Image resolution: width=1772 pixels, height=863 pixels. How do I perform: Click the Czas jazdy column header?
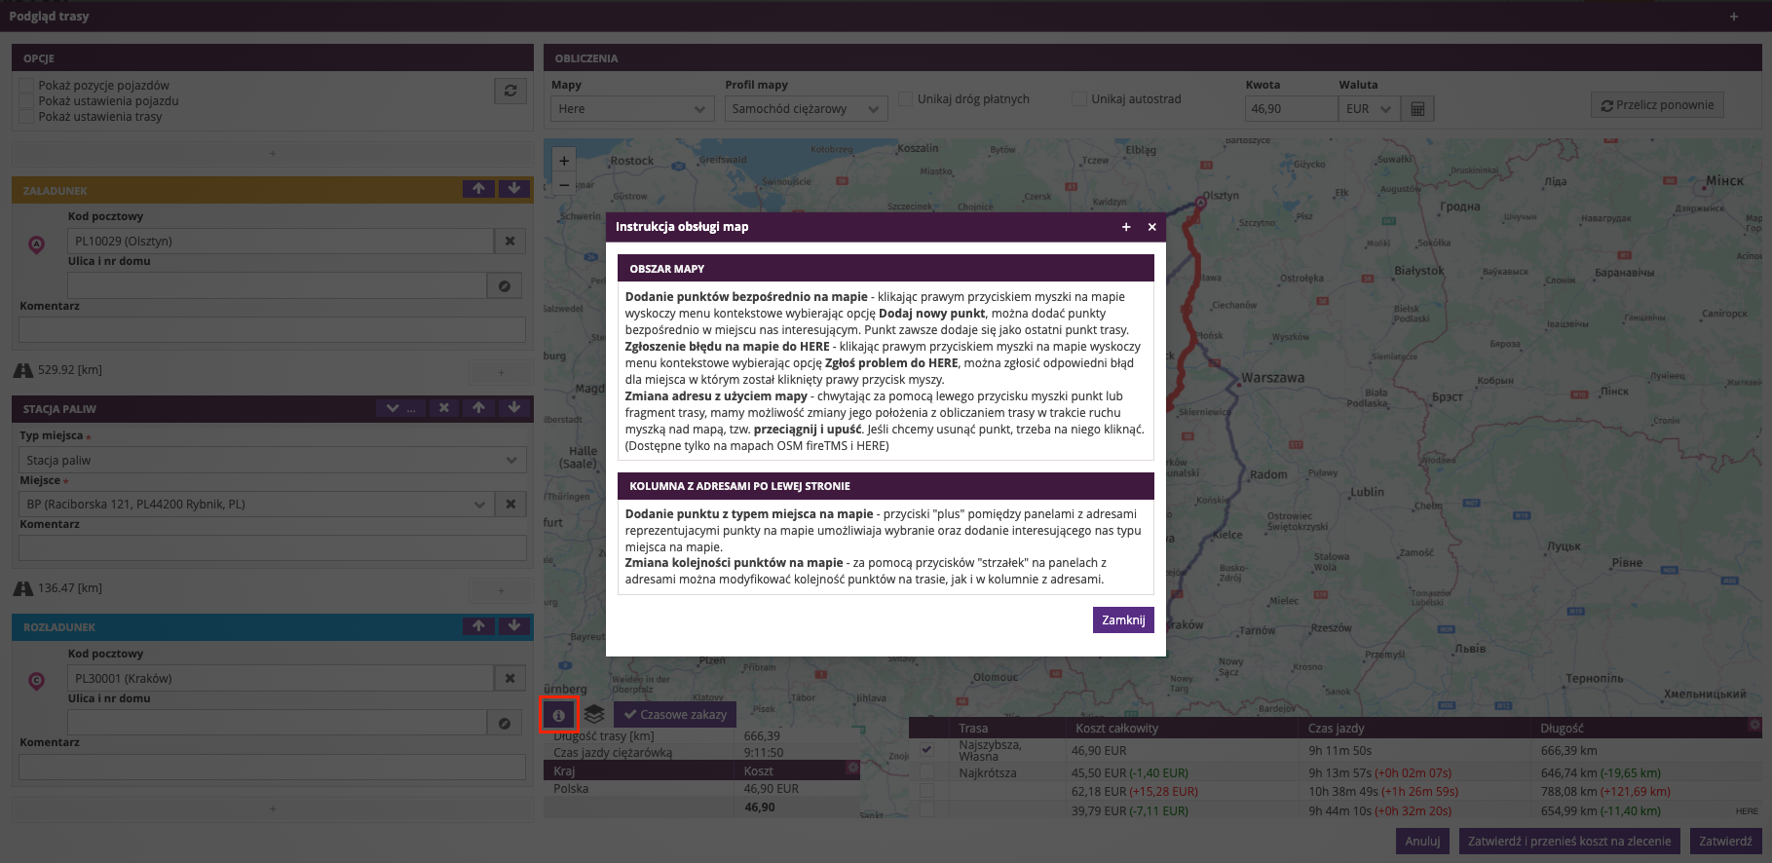click(1336, 728)
